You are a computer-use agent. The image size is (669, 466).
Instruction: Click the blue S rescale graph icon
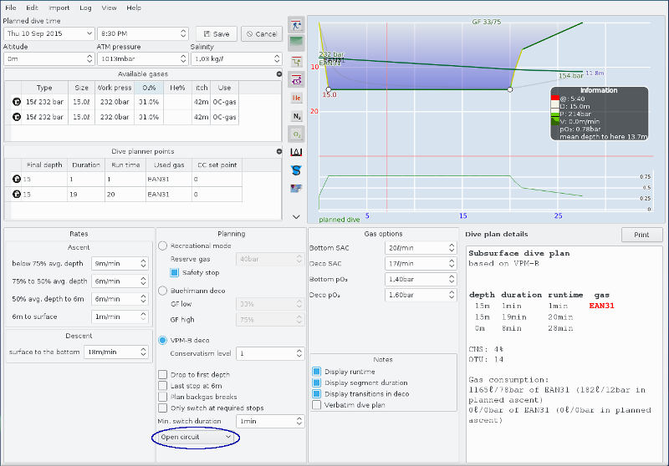pos(296,170)
